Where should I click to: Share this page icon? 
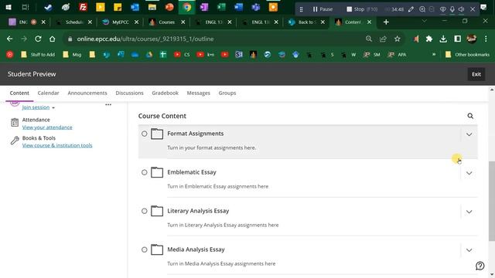[383, 39]
